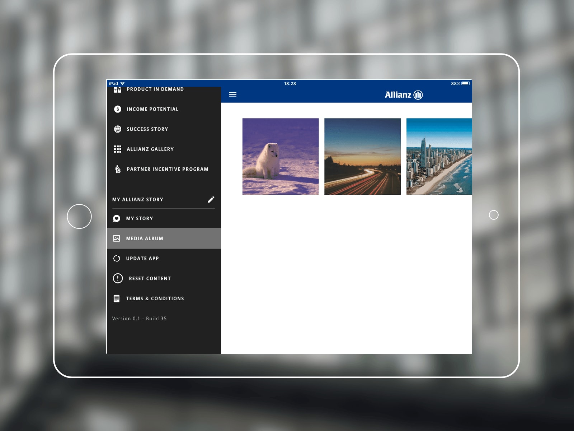Viewport: 574px width, 431px height.
Task: Click the My Story speech bubble icon
Action: click(x=117, y=218)
